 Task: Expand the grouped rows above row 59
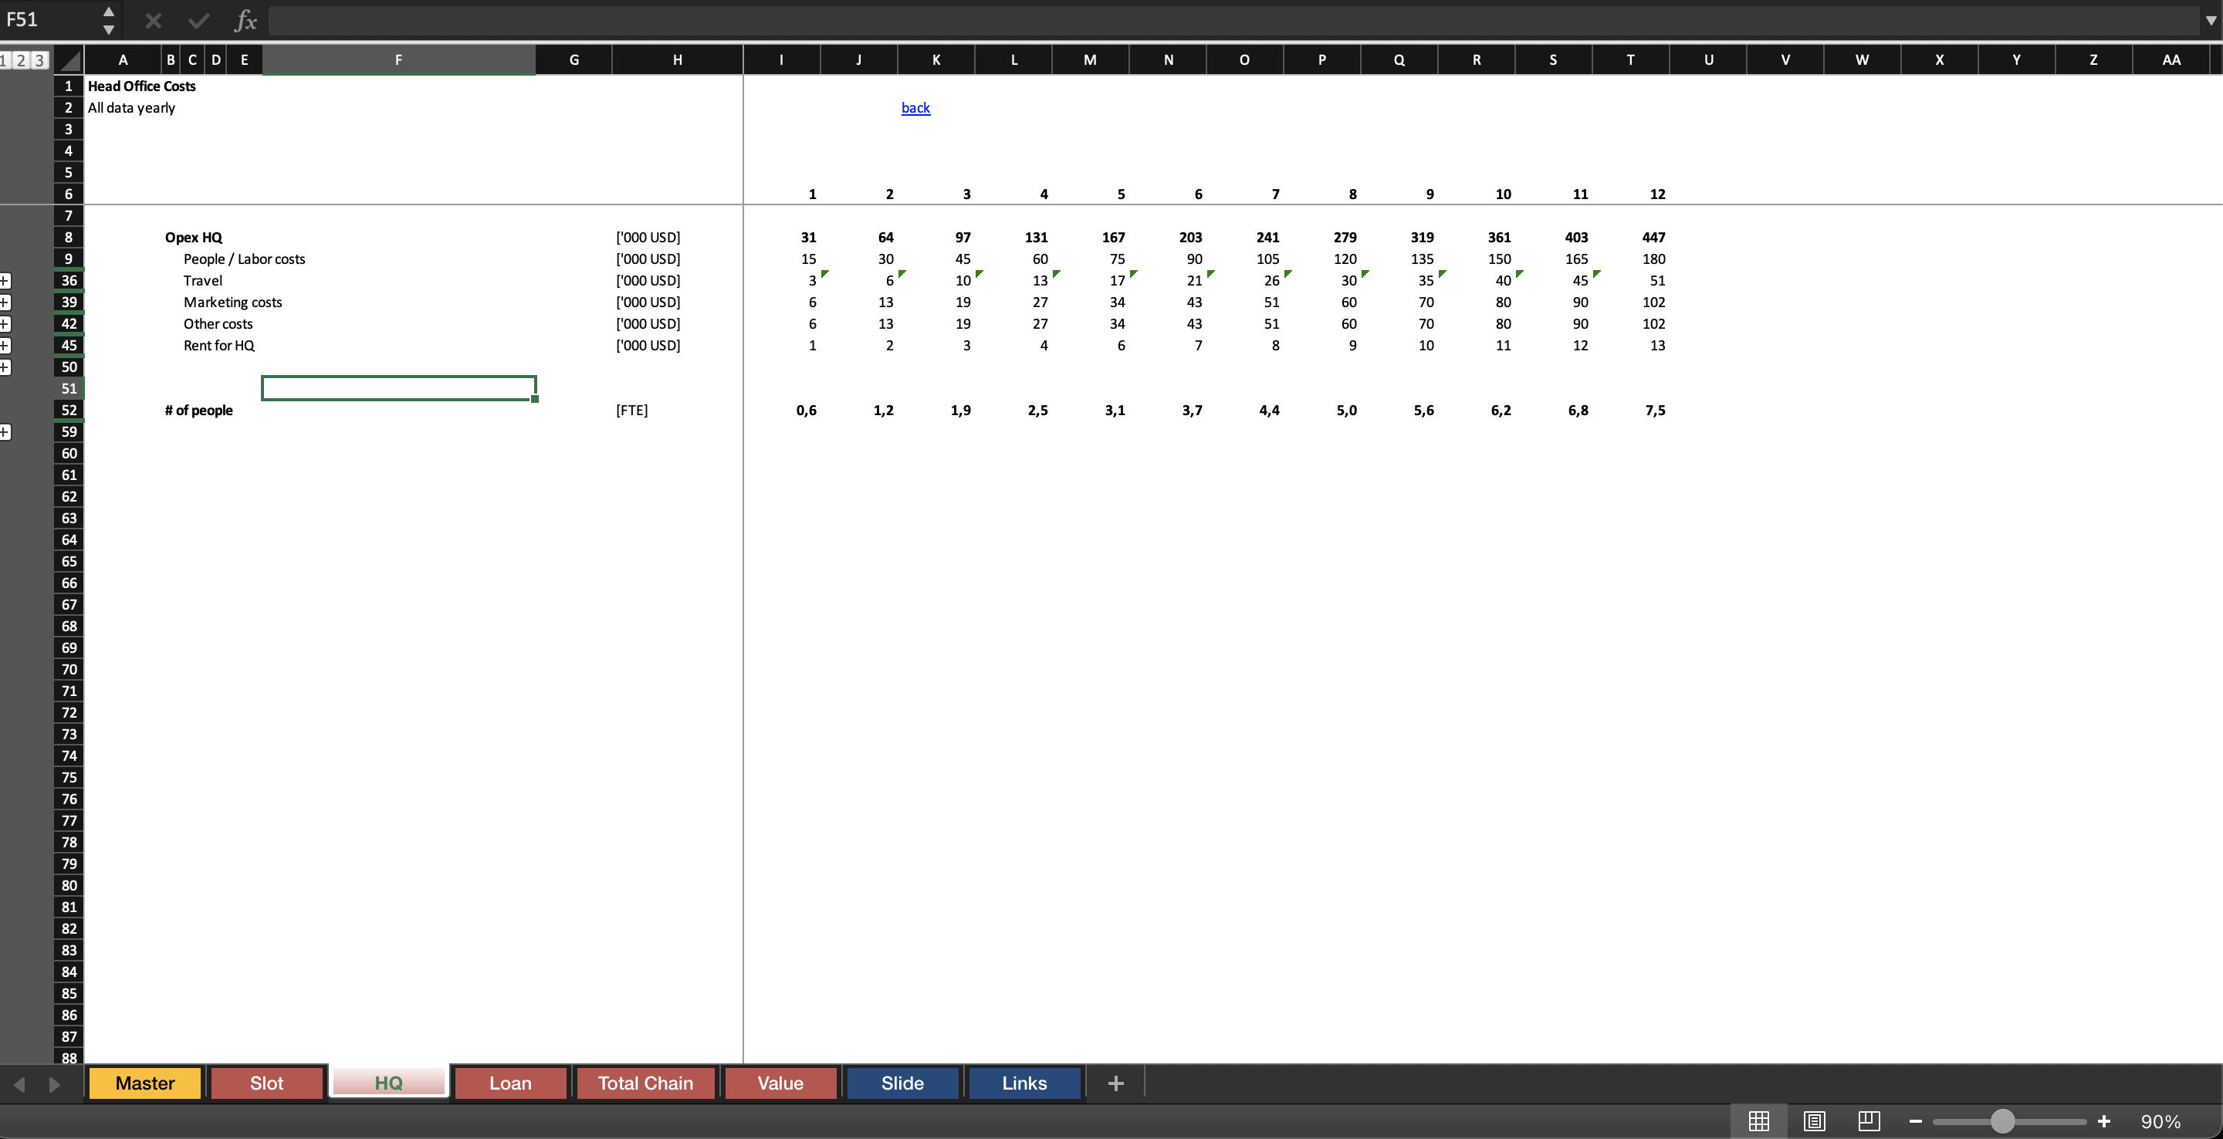click(x=5, y=431)
